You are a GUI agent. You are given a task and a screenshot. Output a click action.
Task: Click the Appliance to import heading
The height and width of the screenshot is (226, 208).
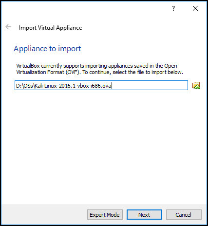coord(47,49)
